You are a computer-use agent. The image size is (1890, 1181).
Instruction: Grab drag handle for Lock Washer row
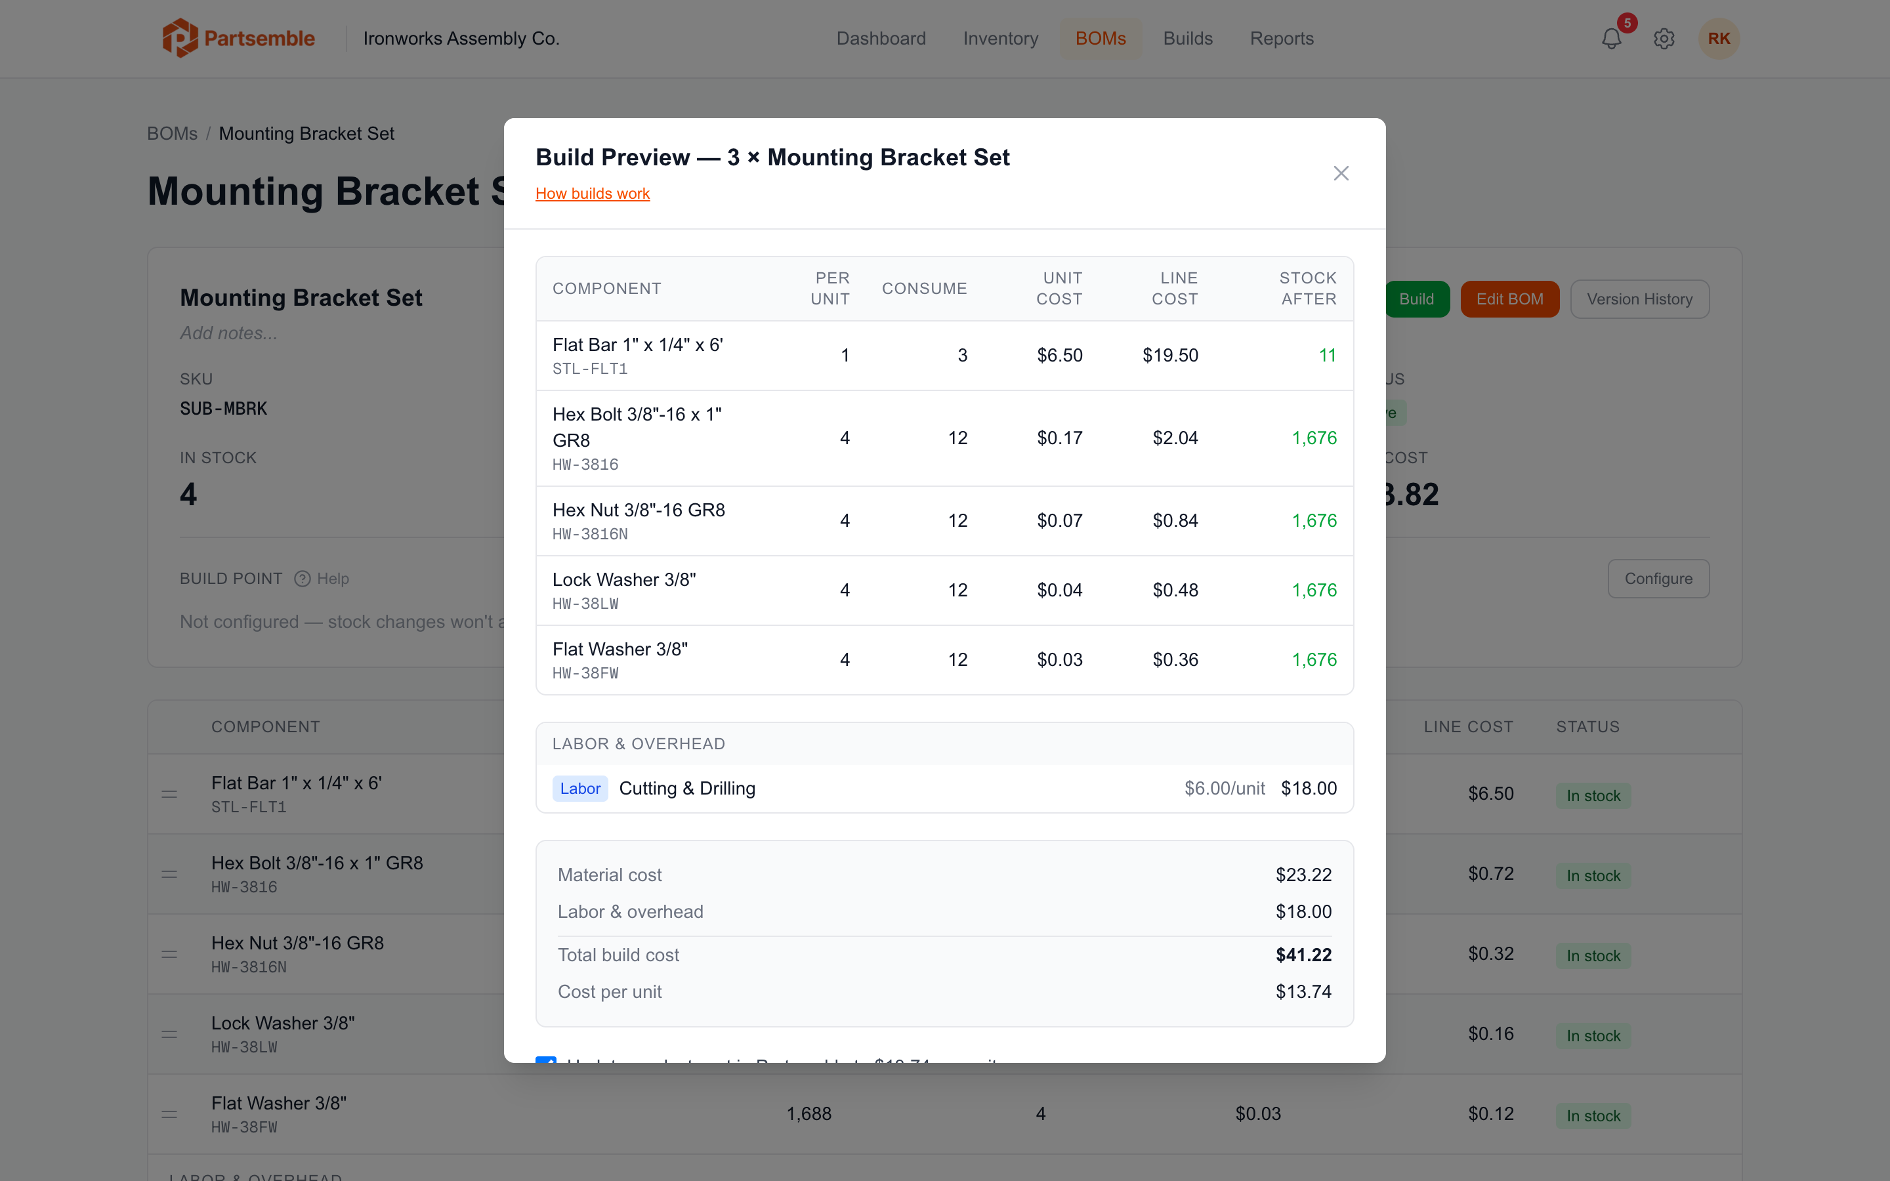tap(169, 1035)
